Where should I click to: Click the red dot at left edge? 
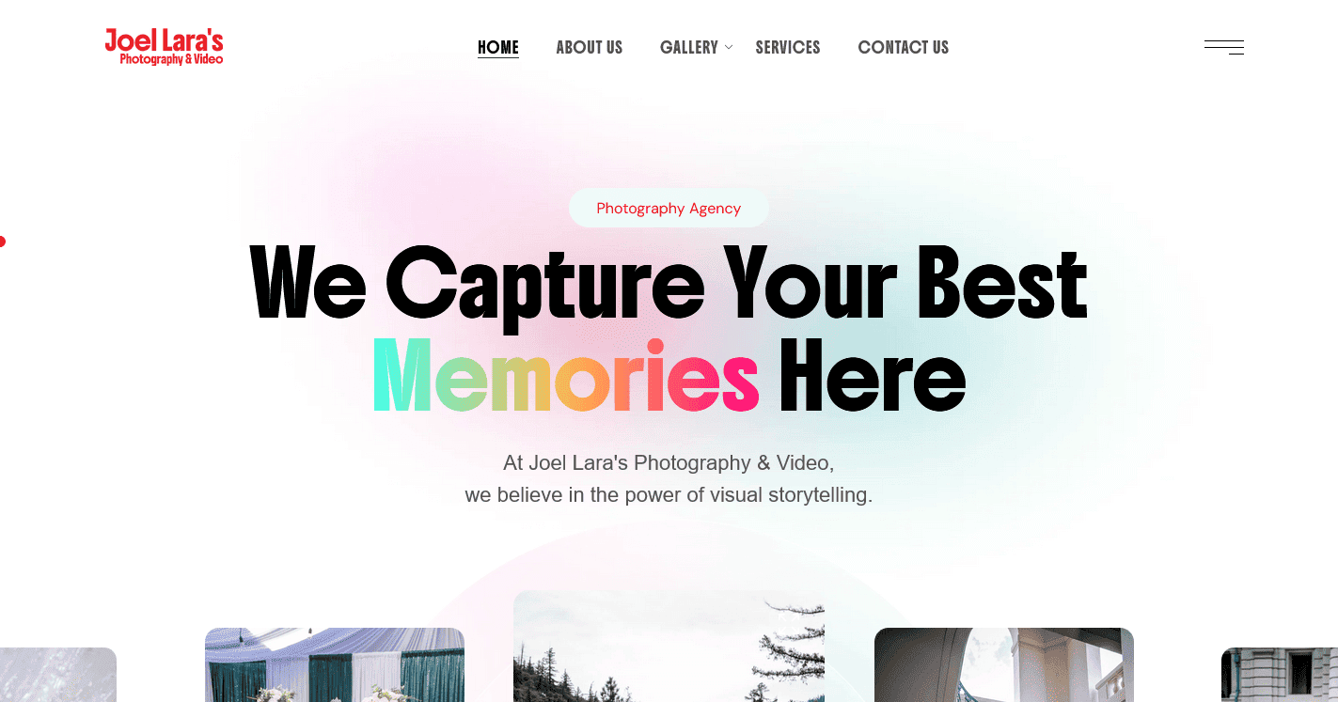(2, 242)
